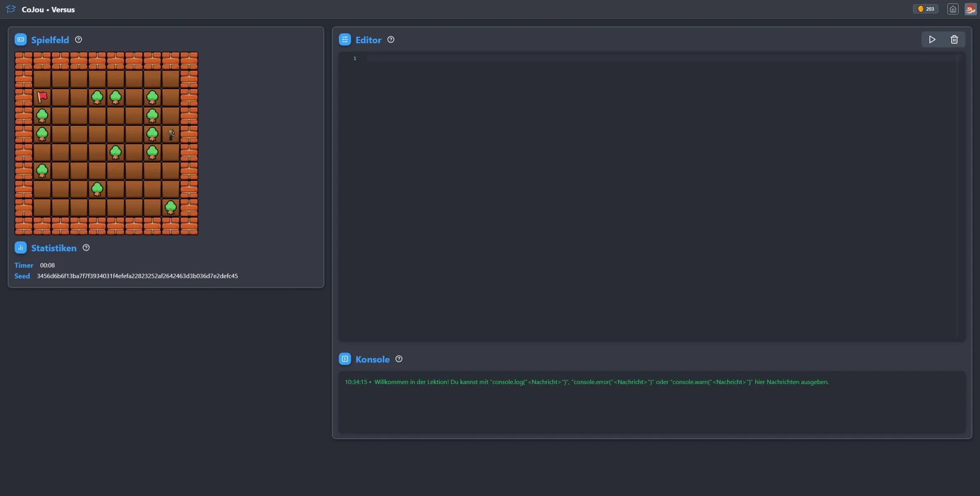The width and height of the screenshot is (980, 496).
Task: Open the Editor help question mark
Action: 391,40
